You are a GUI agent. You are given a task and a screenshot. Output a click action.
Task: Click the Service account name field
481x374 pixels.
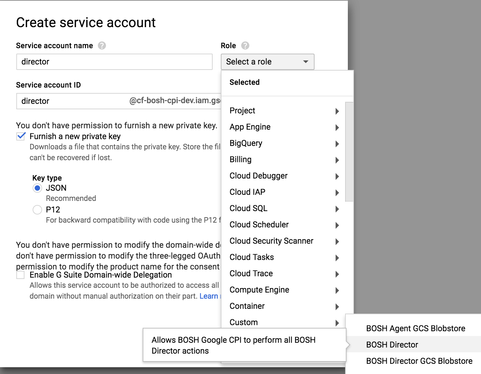pos(114,62)
